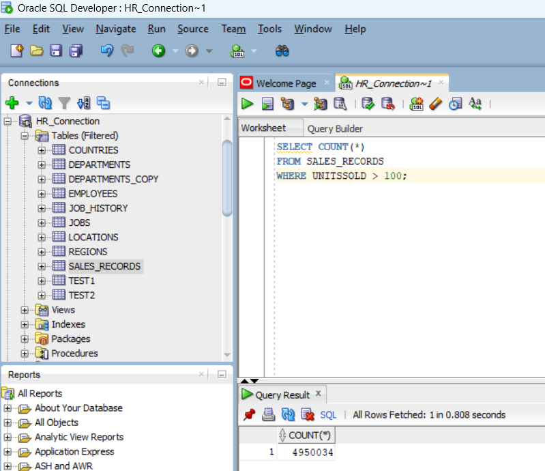
Task: Print the query result
Action: [268, 414]
